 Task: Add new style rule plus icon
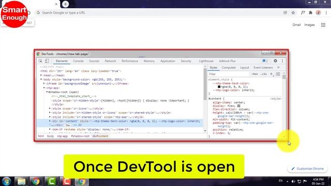point(272,74)
